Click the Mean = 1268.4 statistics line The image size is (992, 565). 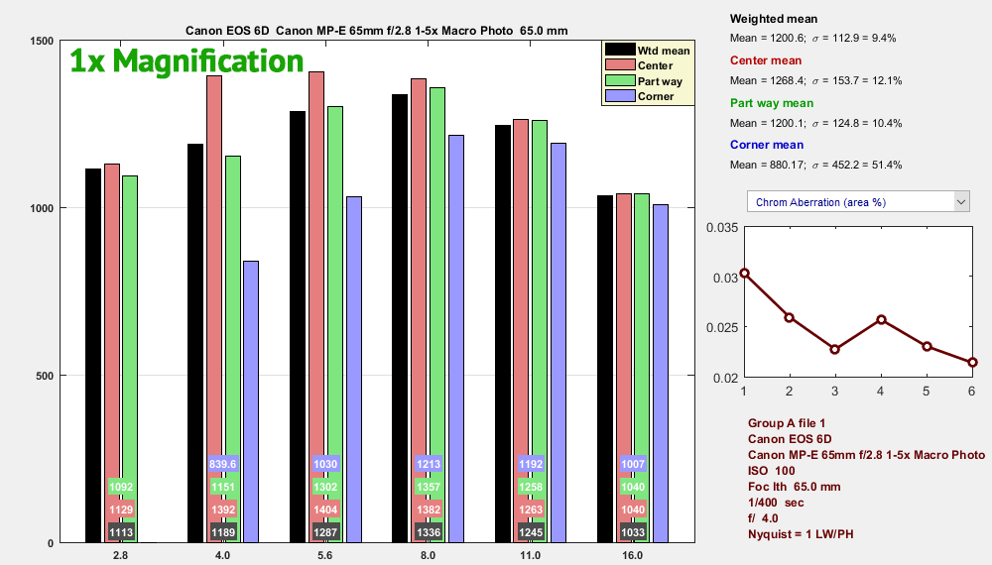point(815,81)
